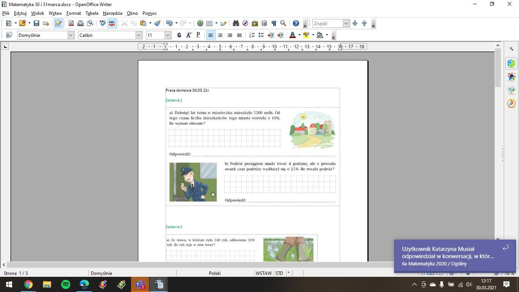Open the sidebar Styles panel icon
Viewport: 519px width, 292px height.
511,76
